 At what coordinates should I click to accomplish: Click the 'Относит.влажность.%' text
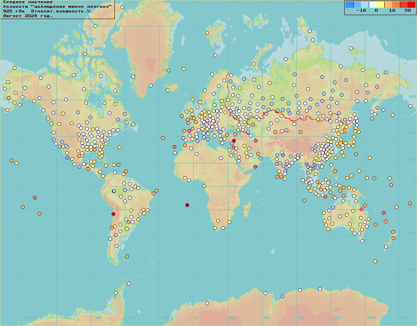pyautogui.click(x=62, y=11)
